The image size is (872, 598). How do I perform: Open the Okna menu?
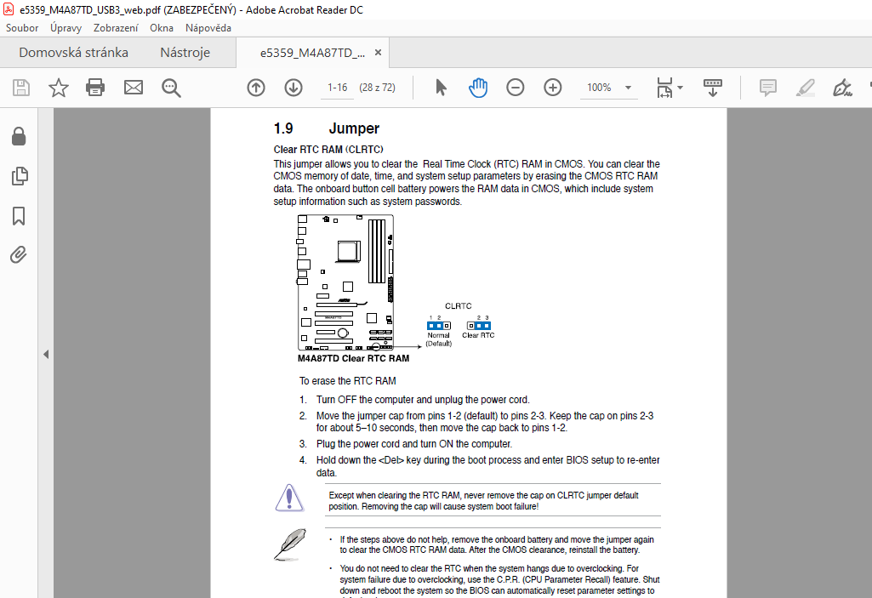(x=162, y=28)
